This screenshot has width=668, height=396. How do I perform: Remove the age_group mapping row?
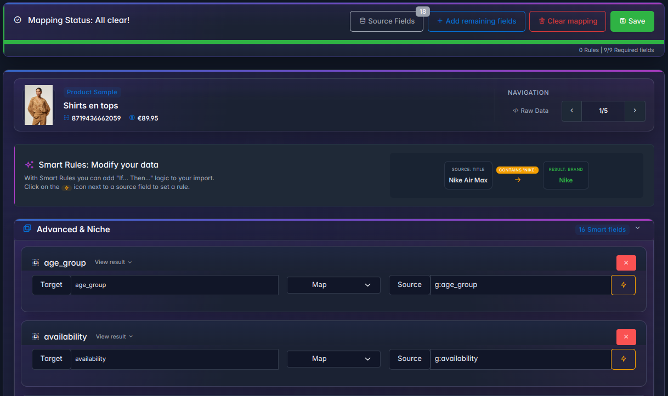pos(626,263)
